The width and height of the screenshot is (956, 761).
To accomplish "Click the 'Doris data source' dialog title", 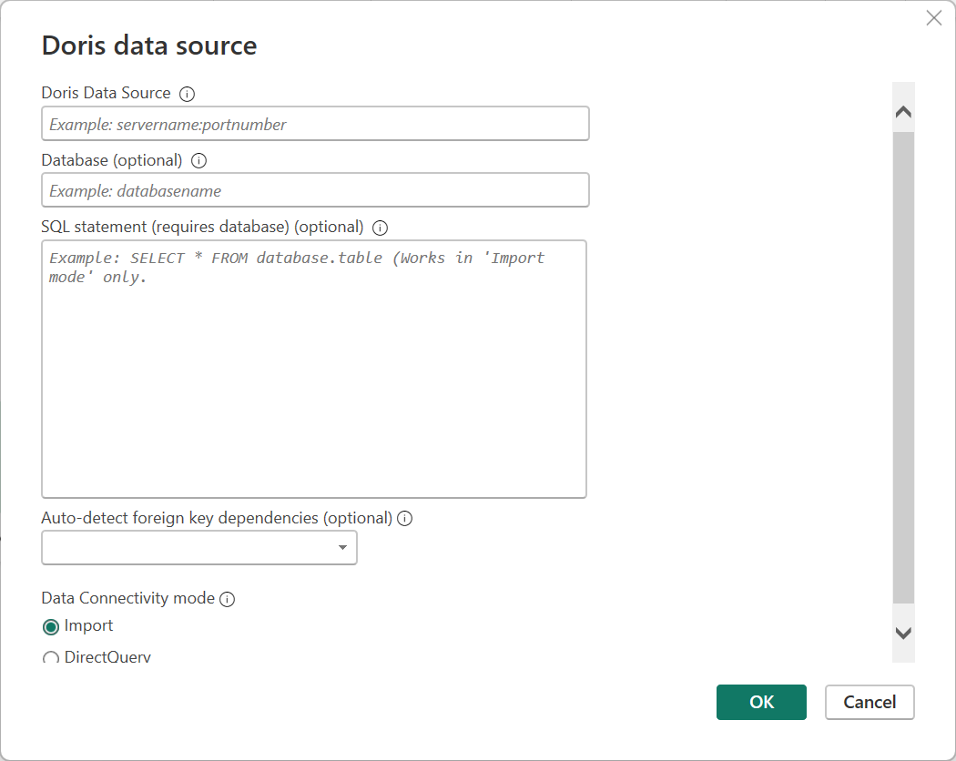I will 149,46.
